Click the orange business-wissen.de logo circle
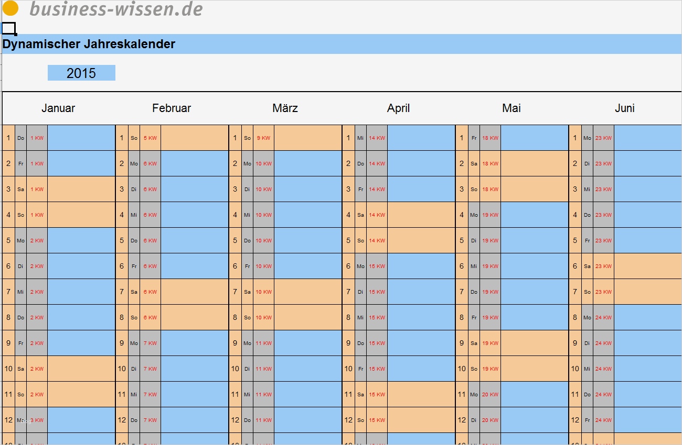 point(10,8)
